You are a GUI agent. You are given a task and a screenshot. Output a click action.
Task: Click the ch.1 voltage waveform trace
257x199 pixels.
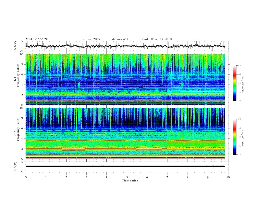(125, 46)
